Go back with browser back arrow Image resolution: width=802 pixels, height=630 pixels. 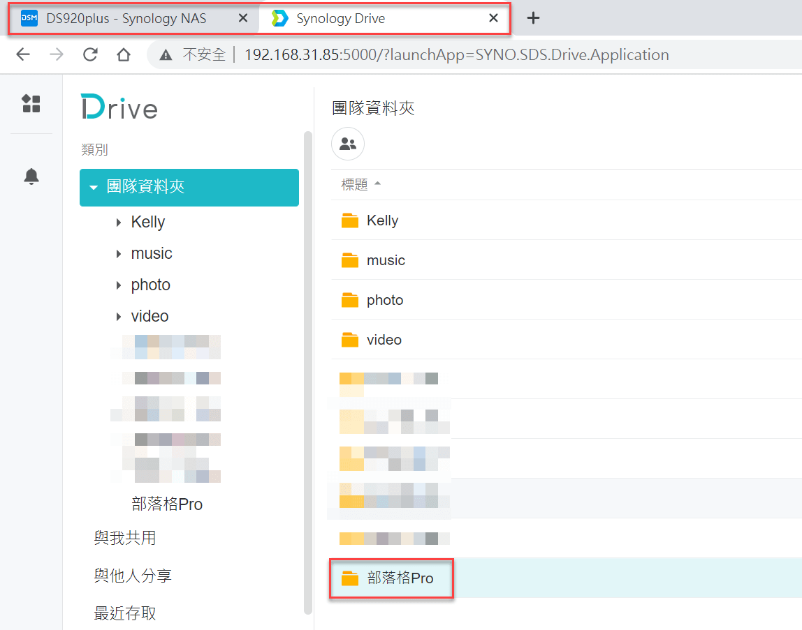(x=23, y=54)
